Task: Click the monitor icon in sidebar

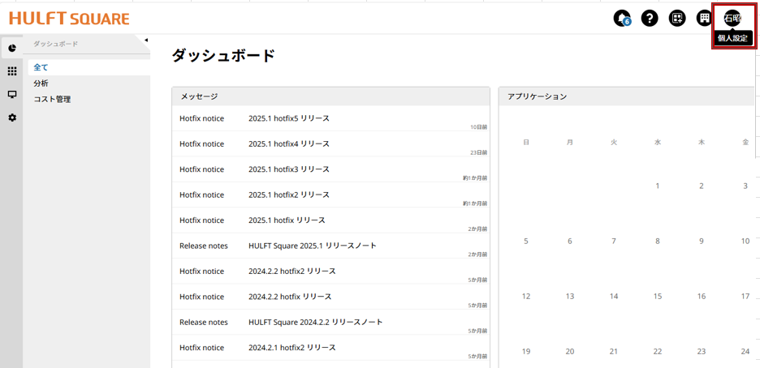Action: click(12, 95)
